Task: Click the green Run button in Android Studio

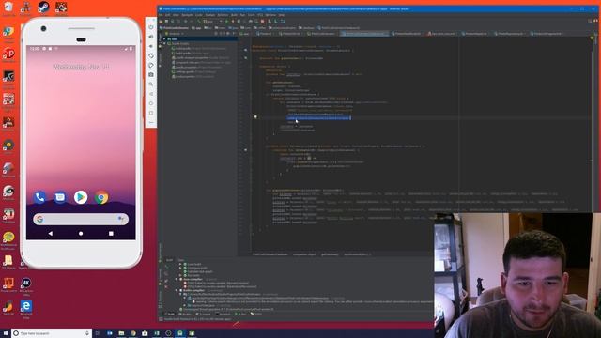Action: 226,21
